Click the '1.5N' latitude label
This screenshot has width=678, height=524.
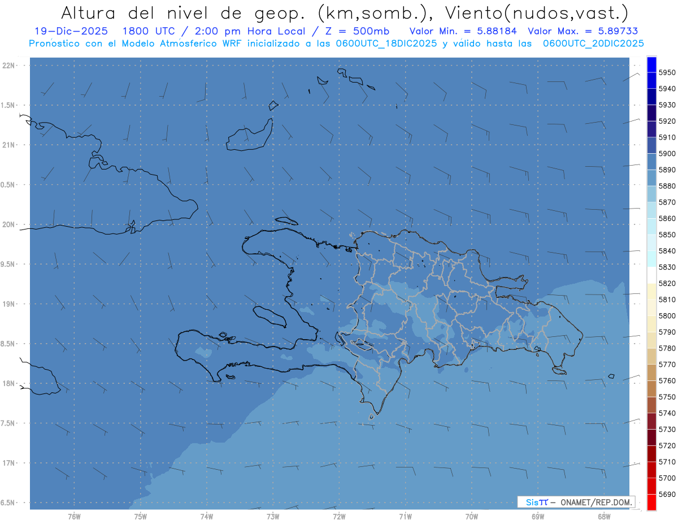point(8,105)
